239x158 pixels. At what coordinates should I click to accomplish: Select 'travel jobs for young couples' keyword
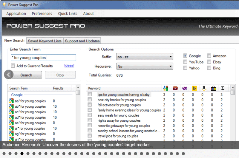[x=118, y=136]
